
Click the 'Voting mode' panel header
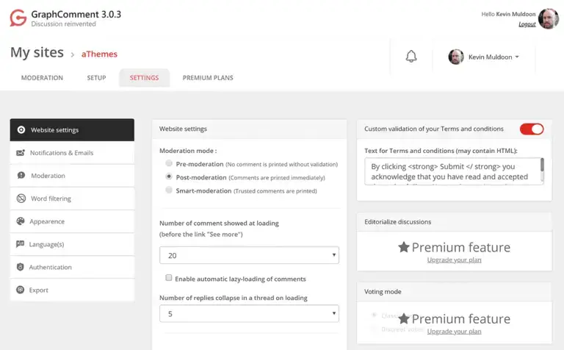(x=455, y=292)
